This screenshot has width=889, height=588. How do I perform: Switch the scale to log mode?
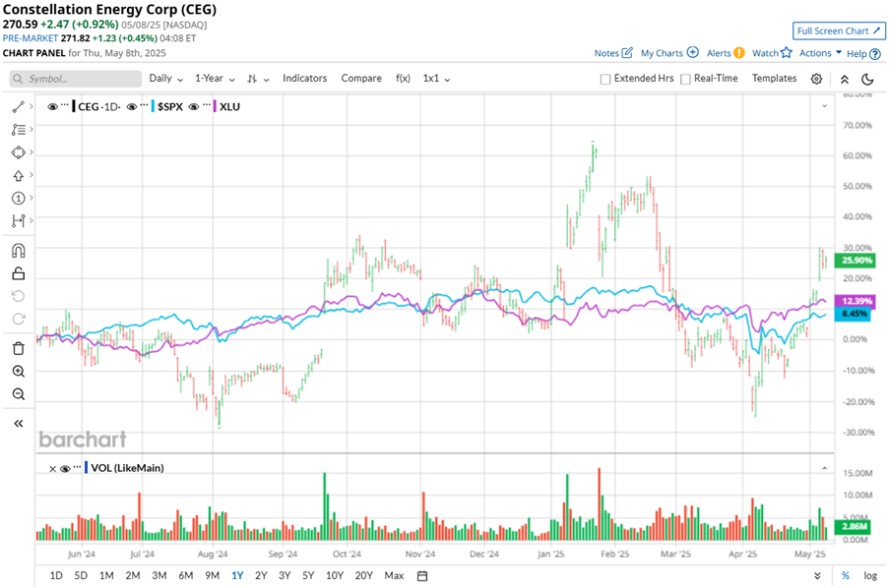click(x=870, y=575)
